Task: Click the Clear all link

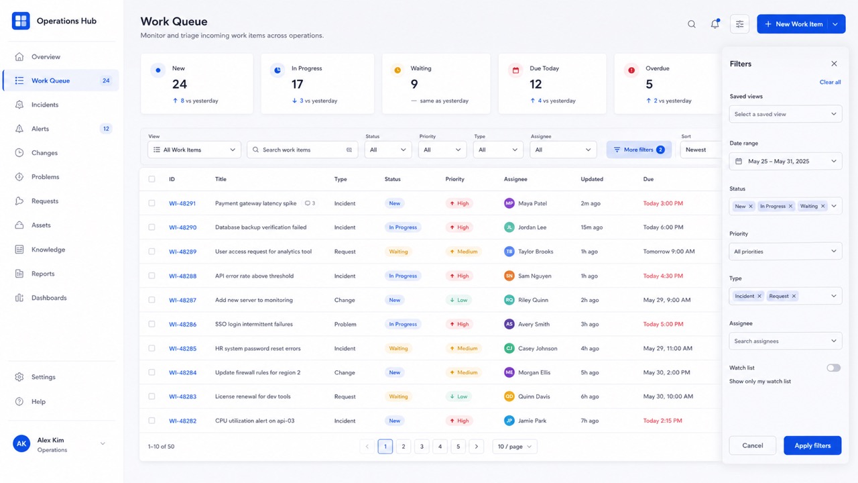Action: pos(830,82)
